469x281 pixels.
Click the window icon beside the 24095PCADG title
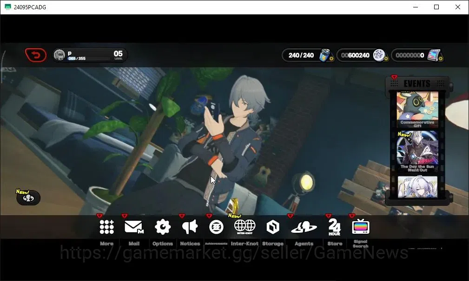pos(8,7)
